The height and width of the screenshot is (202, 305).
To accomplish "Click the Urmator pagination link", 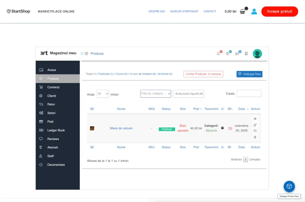I will pyautogui.click(x=255, y=160).
